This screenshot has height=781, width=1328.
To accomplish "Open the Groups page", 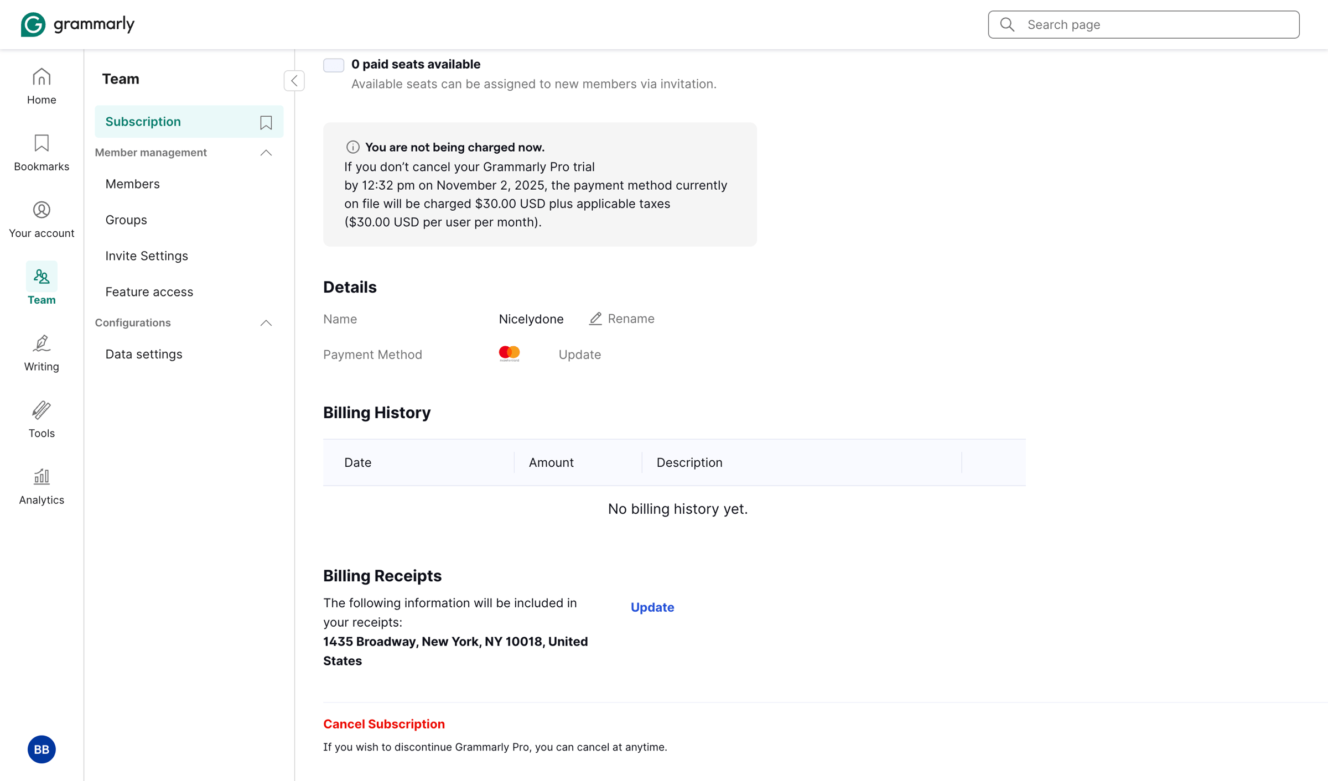I will coord(126,220).
